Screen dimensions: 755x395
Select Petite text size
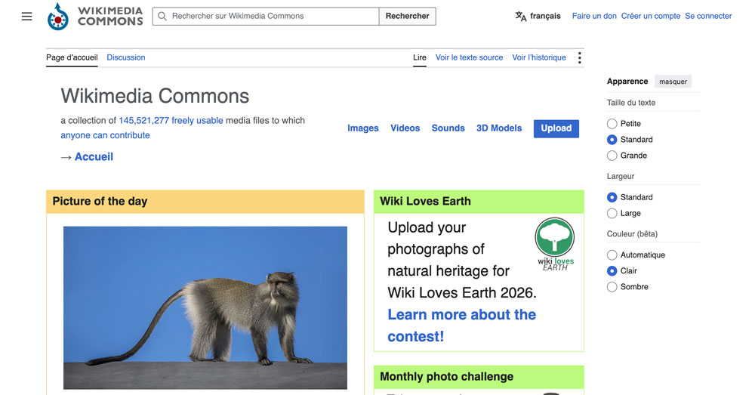[612, 124]
